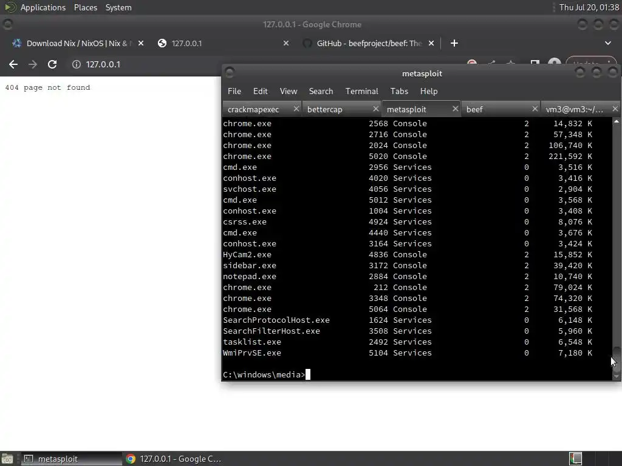Click the show desktop icon in bottom panel
This screenshot has width=622, height=466.
tap(7, 459)
